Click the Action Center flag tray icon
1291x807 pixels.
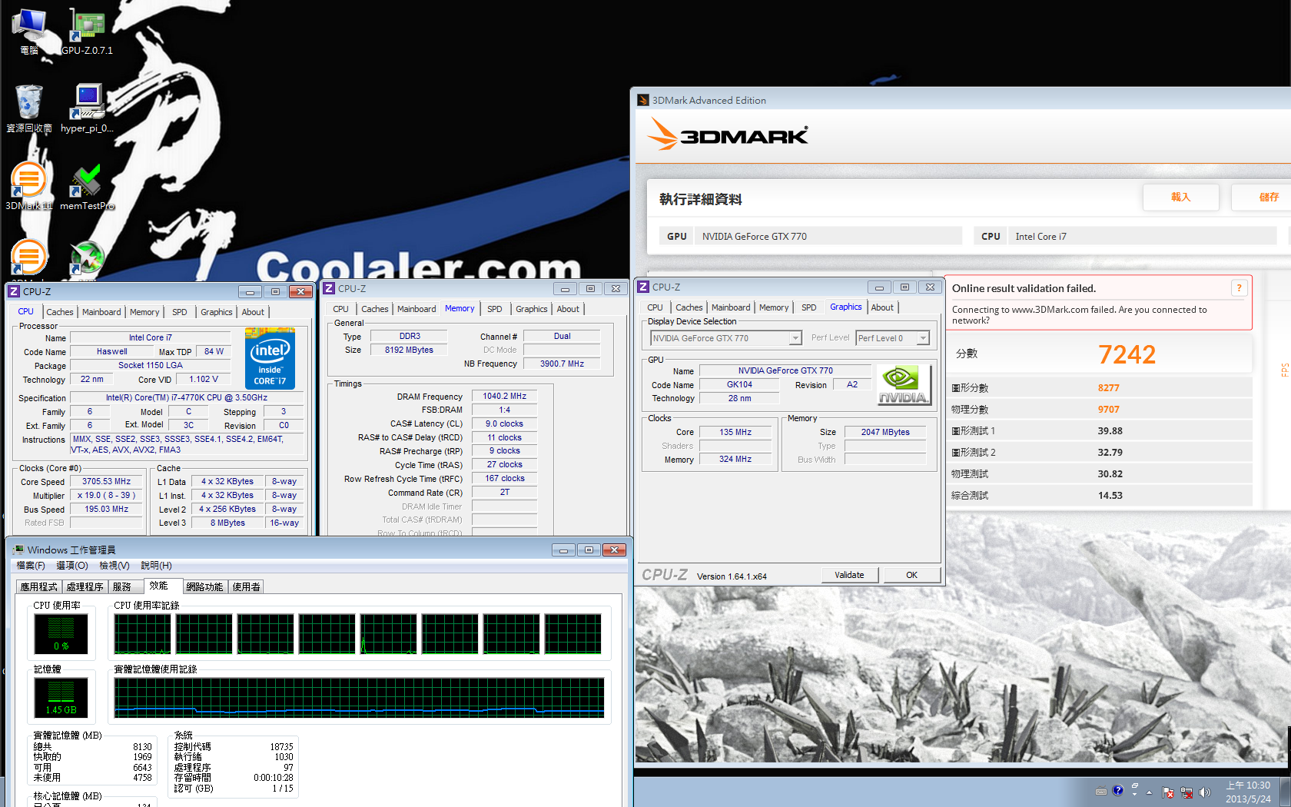point(1168,792)
